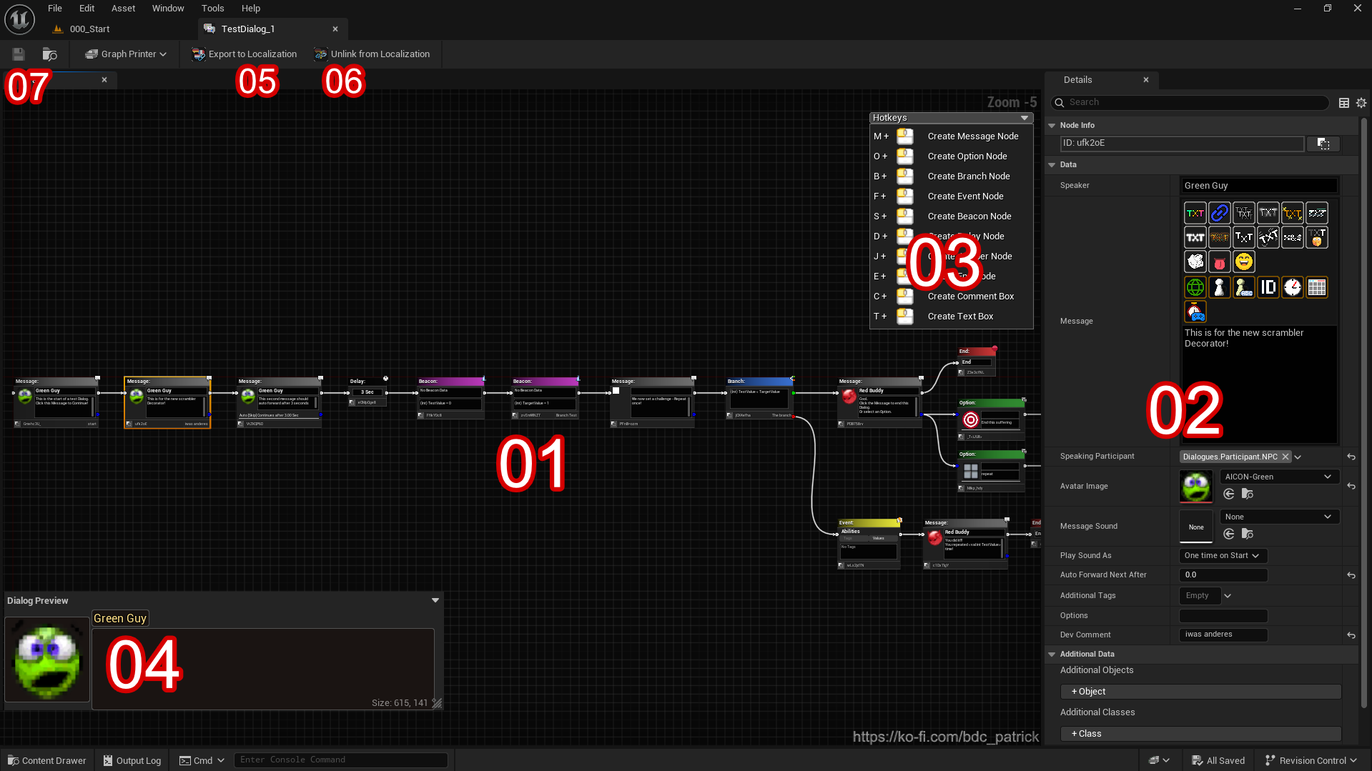The image size is (1372, 771).
Task: Copy the node ID using the copy icon
Action: [x=1323, y=144]
